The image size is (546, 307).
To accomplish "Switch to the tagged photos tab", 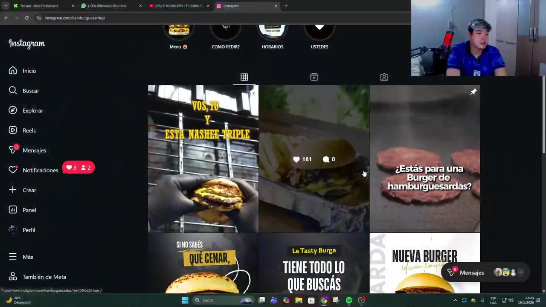I will (384, 77).
